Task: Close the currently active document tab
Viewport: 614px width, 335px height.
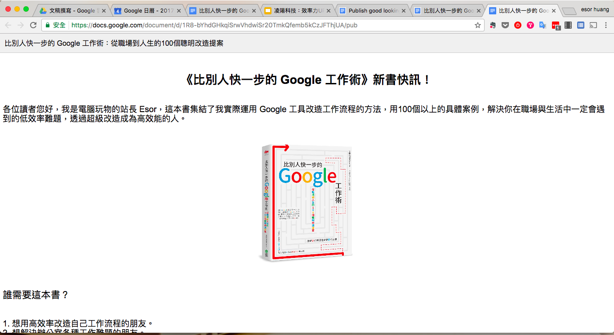Action: coord(554,10)
